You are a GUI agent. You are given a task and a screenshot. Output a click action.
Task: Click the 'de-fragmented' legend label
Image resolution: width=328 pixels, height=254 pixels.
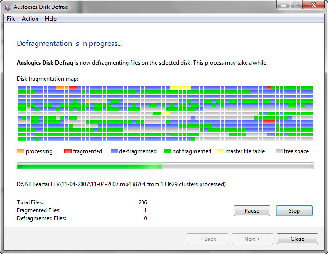138,151
